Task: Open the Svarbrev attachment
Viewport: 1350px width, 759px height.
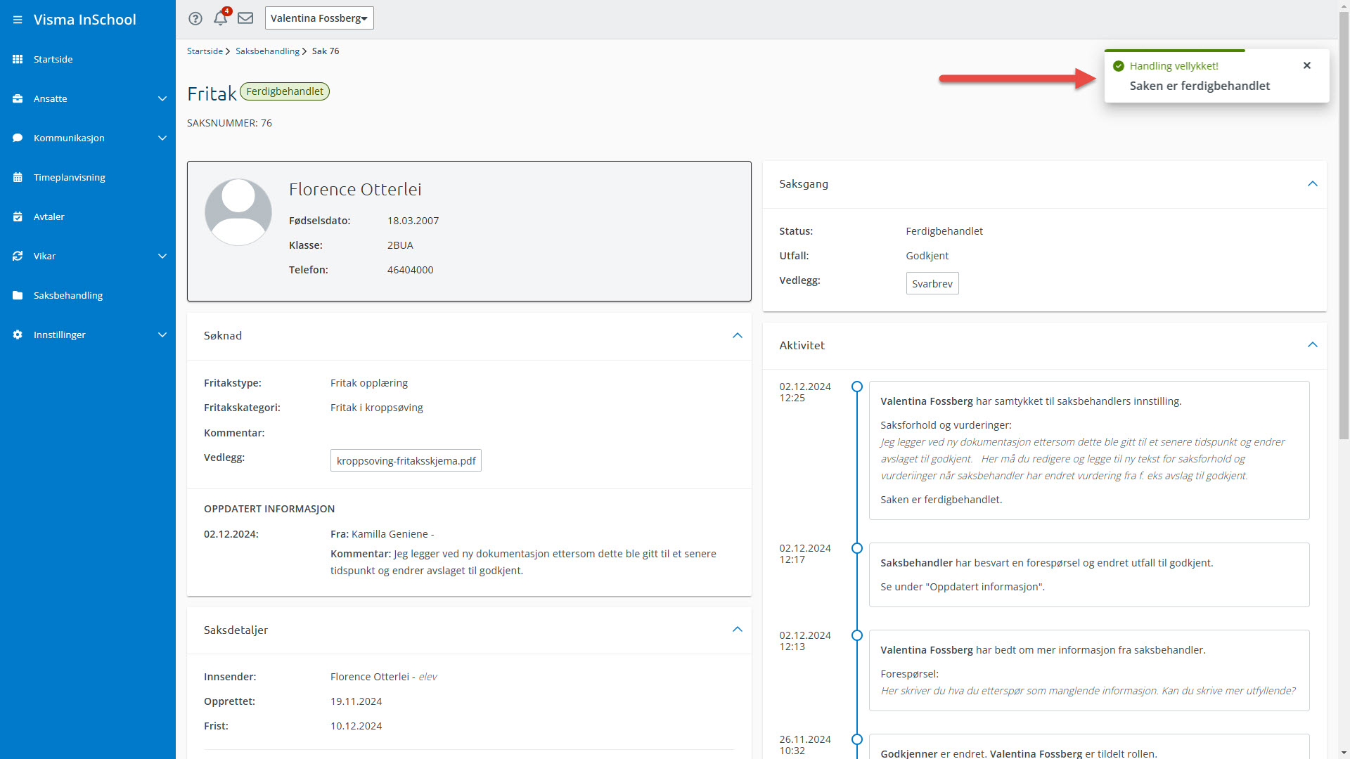Action: 932,284
